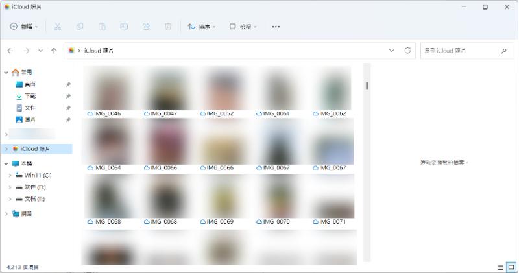Screen dimensions: 519x273
Task: Open the See more ellipsis menu
Action: [x=276, y=27]
